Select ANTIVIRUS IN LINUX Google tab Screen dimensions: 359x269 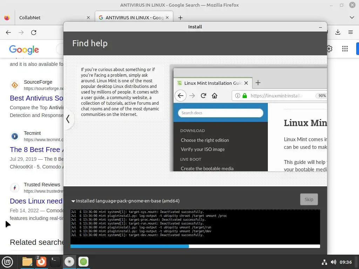pos(134,18)
